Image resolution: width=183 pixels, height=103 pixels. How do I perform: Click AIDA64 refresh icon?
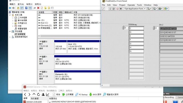tap(39, 94)
